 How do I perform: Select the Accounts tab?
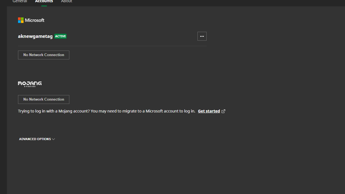pyautogui.click(x=44, y=1)
